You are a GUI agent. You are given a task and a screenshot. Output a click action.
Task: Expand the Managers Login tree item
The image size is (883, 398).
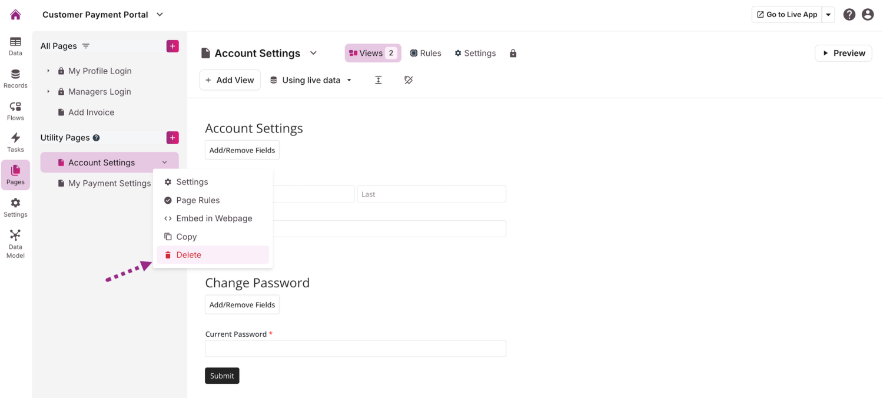click(48, 92)
